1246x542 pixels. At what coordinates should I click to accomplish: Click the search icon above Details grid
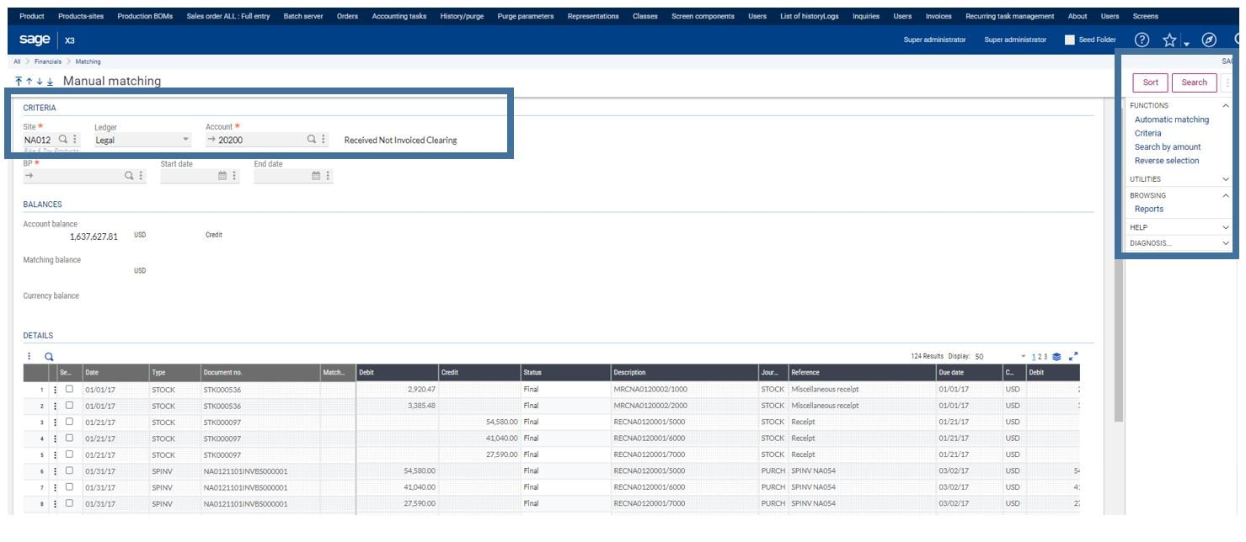pos(49,356)
